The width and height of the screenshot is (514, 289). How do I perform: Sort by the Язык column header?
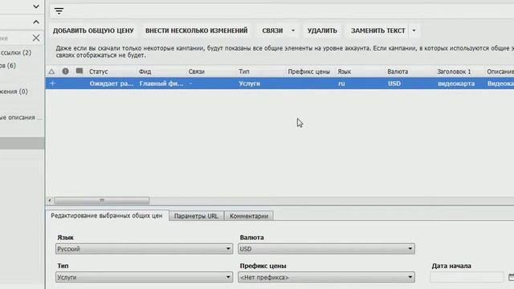click(345, 71)
